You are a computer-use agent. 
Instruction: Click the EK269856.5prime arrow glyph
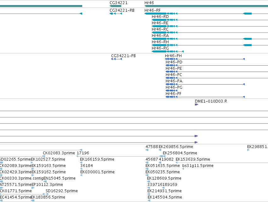(x=160, y=150)
